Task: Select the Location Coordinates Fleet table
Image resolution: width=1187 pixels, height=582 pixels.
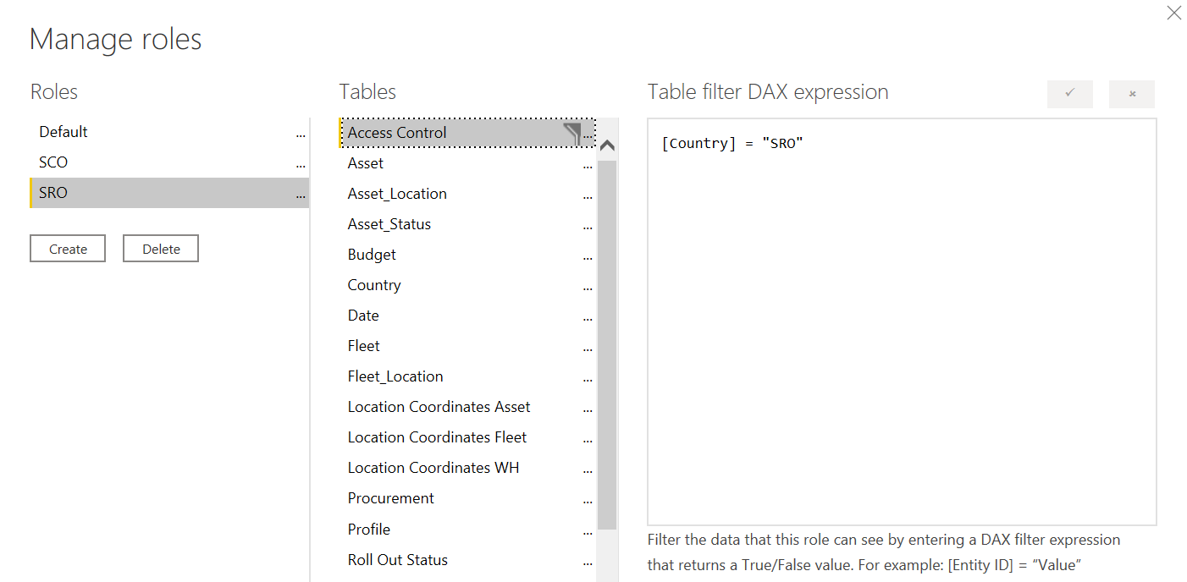Action: coord(467,437)
